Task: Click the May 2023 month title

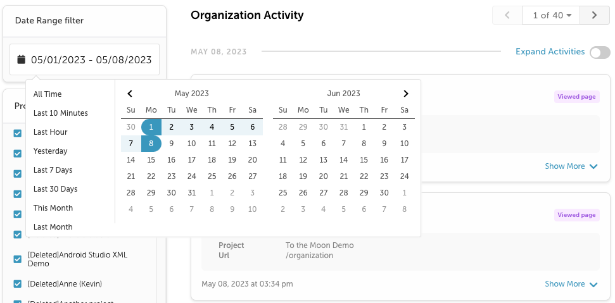Action: [x=192, y=94]
